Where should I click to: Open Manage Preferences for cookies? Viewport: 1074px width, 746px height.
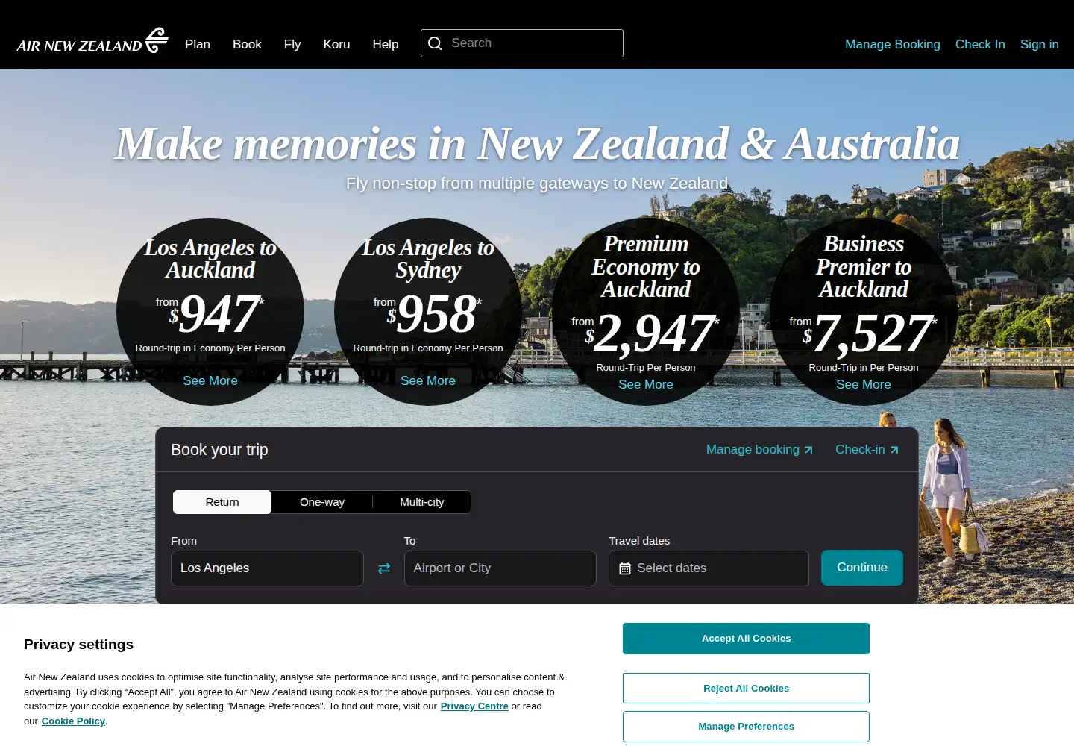point(746,727)
